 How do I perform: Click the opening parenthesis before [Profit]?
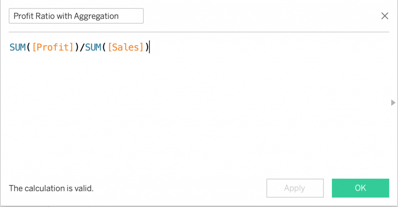pyautogui.click(x=29, y=47)
